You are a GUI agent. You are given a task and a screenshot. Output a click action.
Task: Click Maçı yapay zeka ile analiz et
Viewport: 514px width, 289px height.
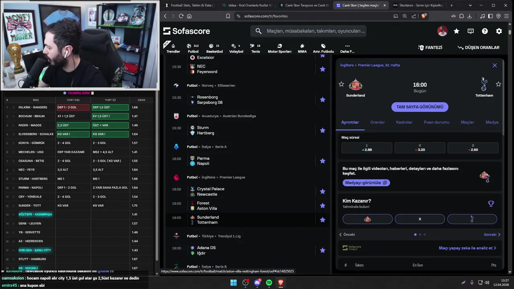[467, 248]
